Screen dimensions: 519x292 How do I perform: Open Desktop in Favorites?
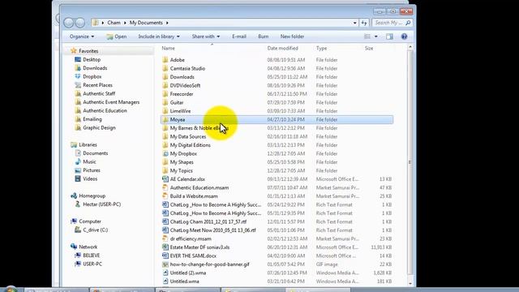92,59
